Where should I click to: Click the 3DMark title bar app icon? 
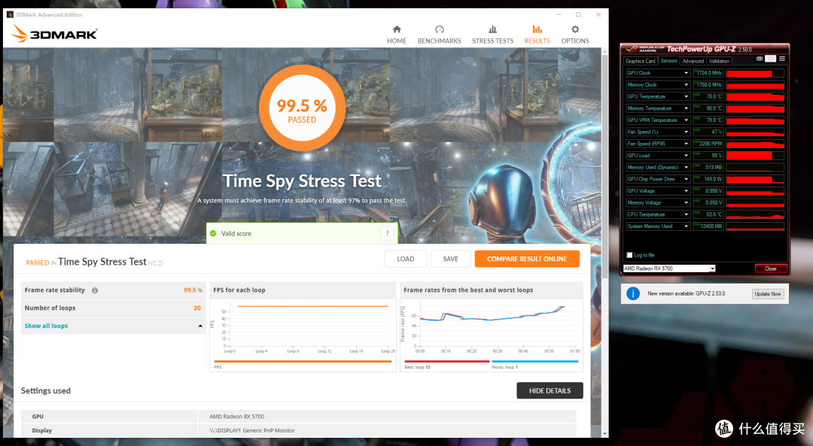10,14
